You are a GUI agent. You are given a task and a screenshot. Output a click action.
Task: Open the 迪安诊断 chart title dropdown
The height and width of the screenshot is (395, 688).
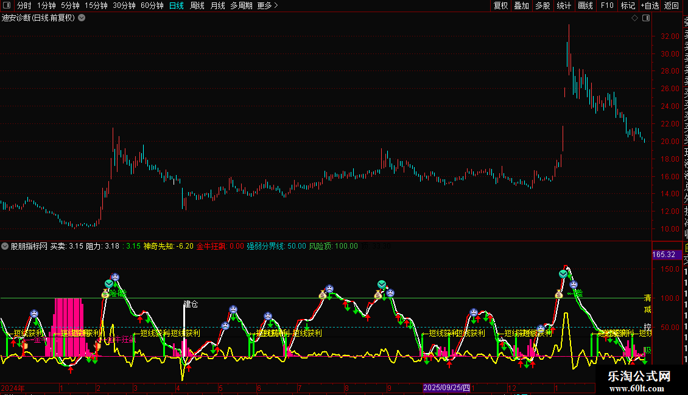82,18
